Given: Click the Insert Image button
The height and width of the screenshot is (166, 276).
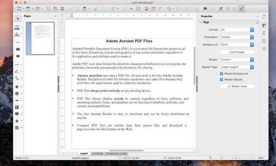Looking at the screenshot, I should point(237,52).
